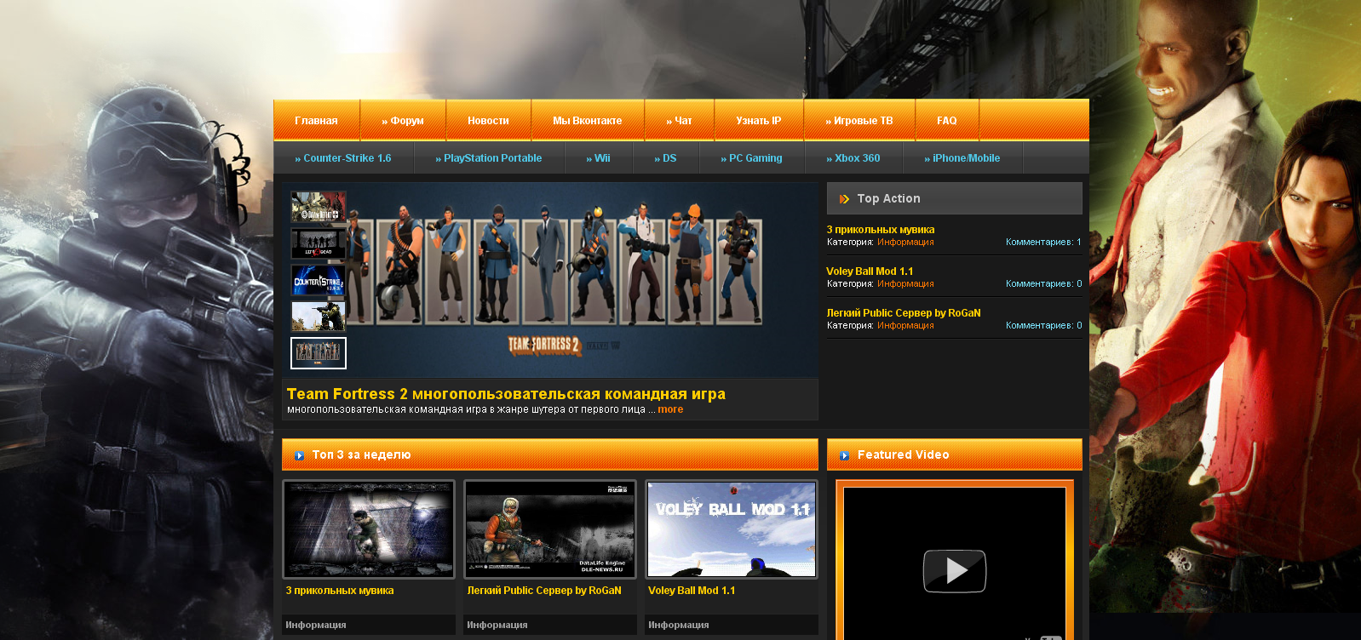Open the iPhone/Mobile category
Image resolution: width=1361 pixels, height=640 pixels.
click(x=962, y=158)
